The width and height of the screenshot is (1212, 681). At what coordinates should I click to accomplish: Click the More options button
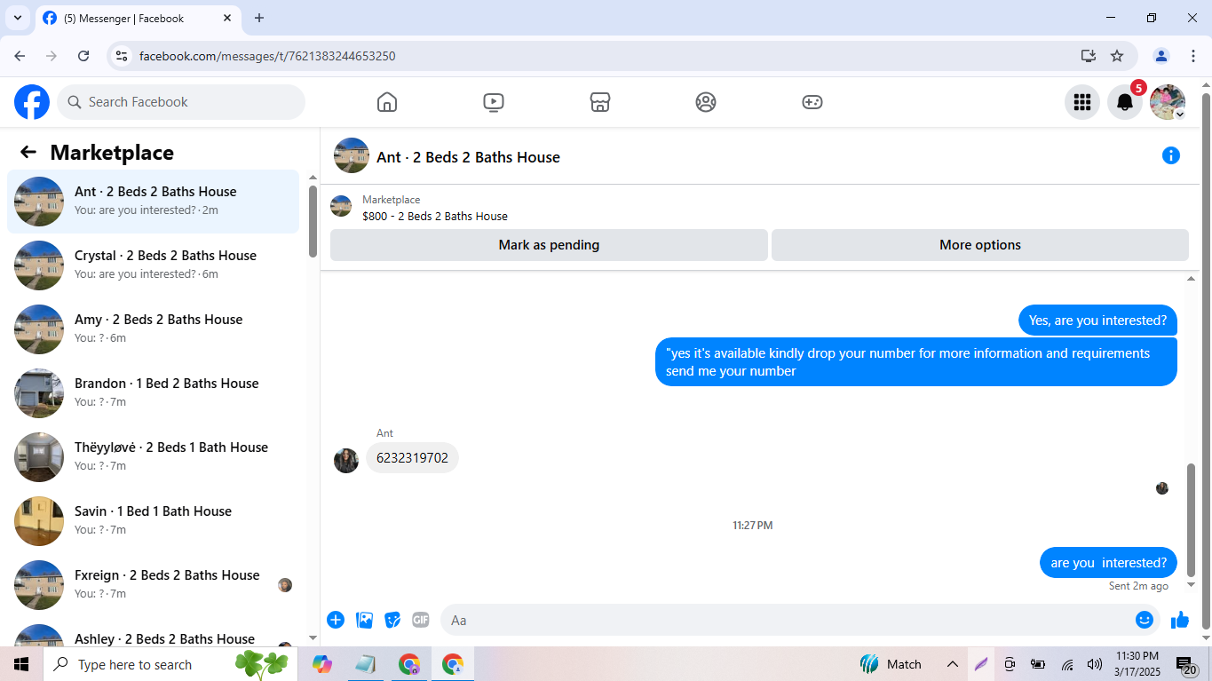[980, 245]
